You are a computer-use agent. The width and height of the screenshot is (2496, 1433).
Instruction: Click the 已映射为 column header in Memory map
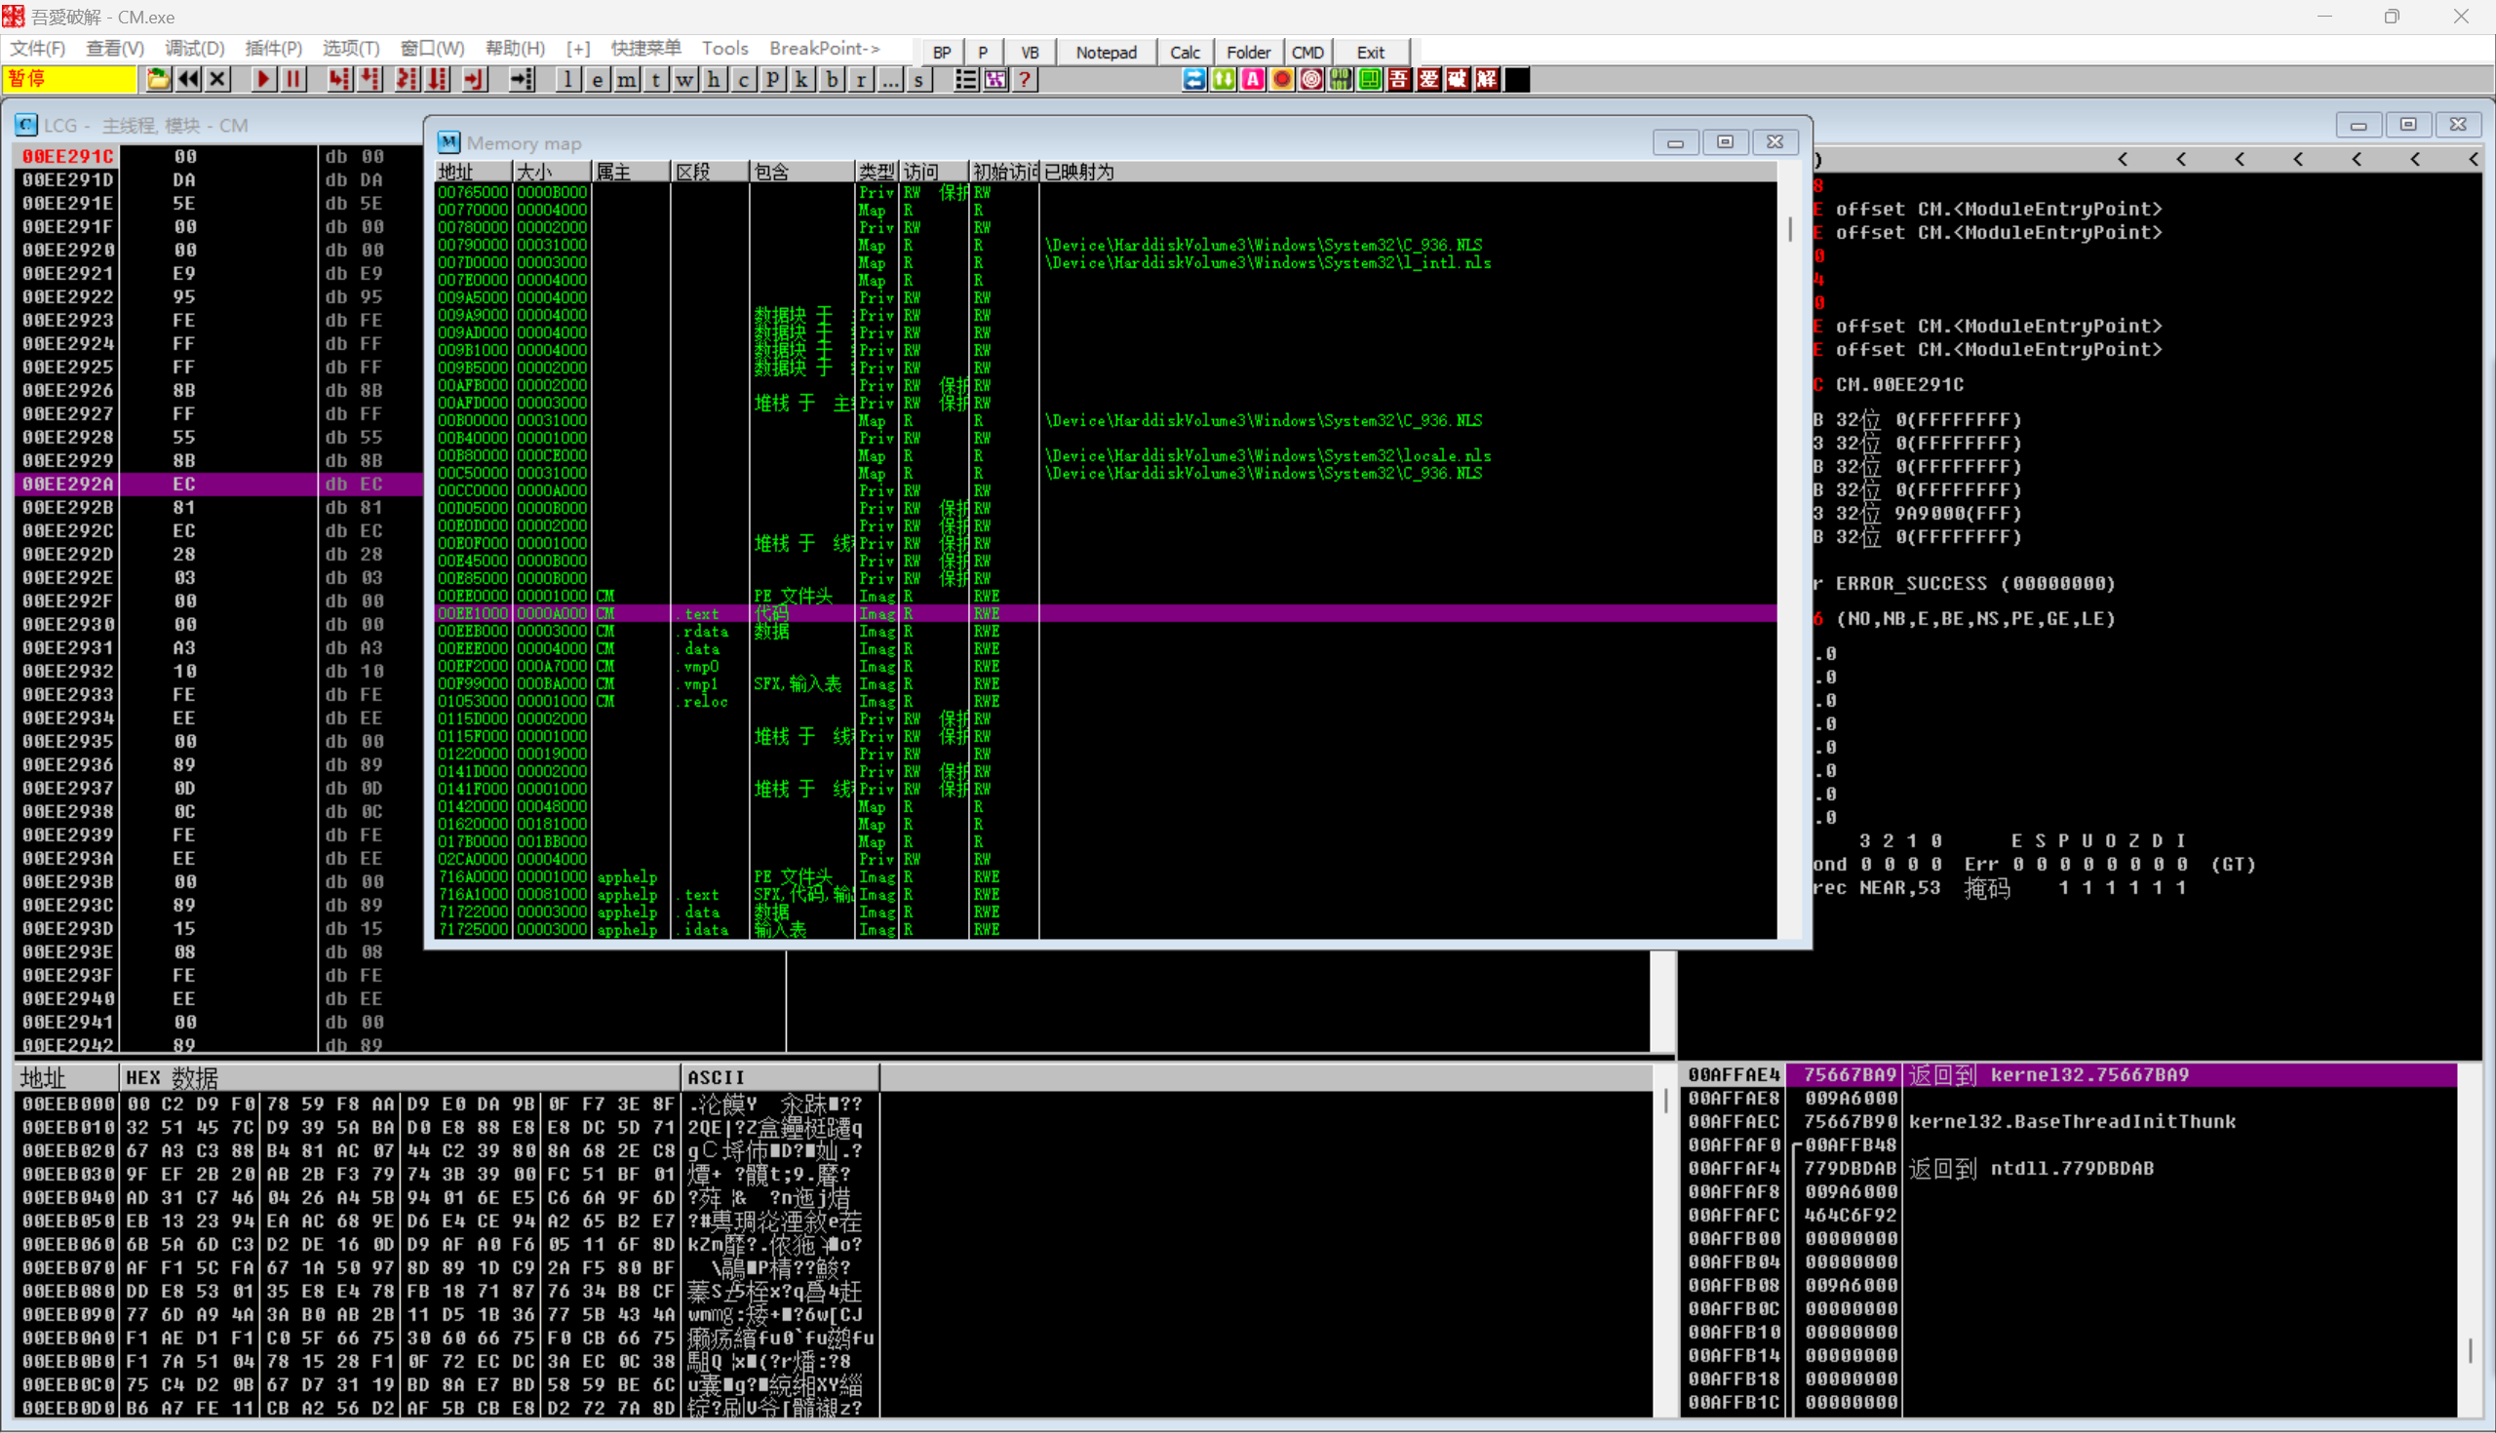point(1408,172)
